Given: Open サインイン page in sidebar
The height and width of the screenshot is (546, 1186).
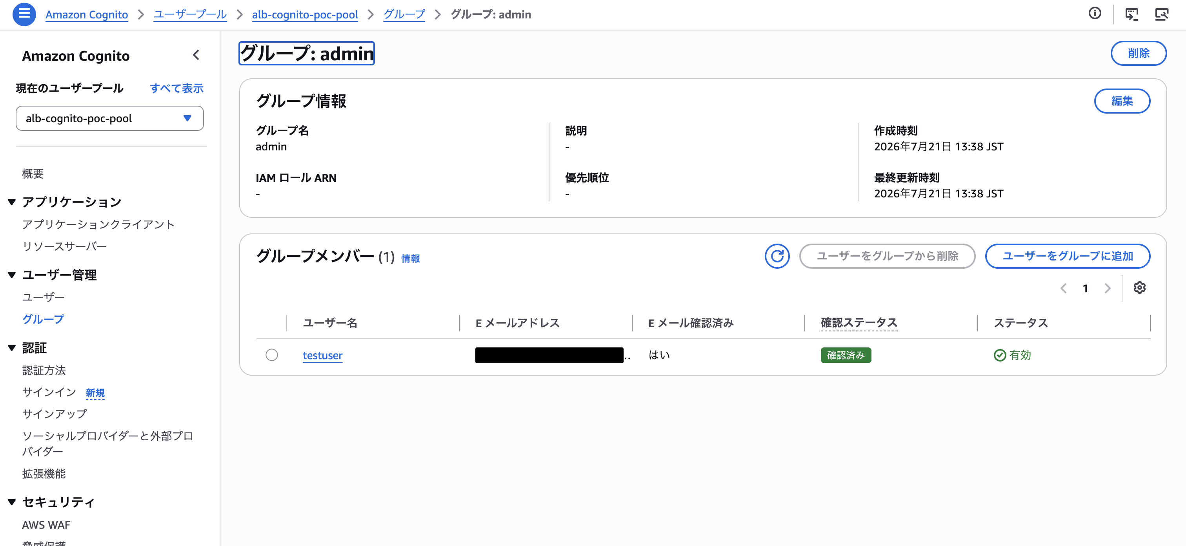Looking at the screenshot, I should tap(49, 392).
